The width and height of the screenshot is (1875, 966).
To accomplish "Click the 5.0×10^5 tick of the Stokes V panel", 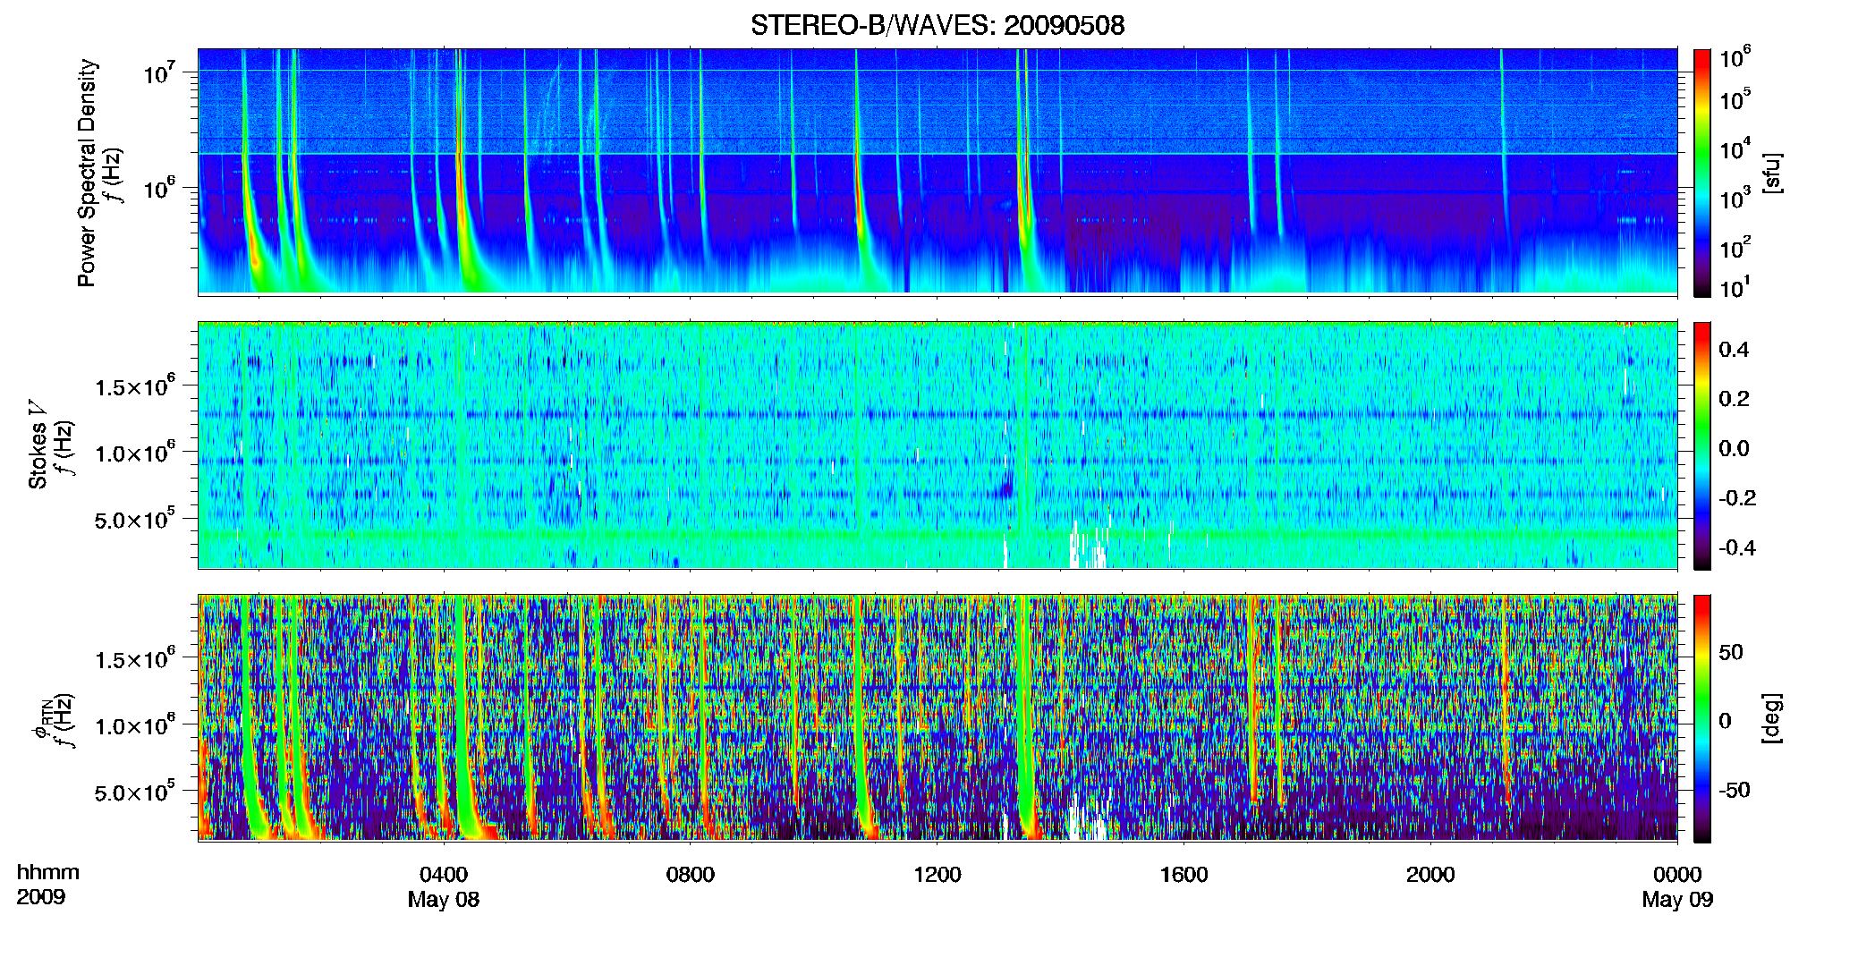I will [135, 519].
